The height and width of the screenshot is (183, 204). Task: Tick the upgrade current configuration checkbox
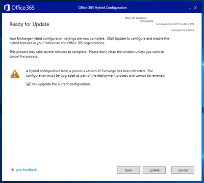pyautogui.click(x=28, y=84)
